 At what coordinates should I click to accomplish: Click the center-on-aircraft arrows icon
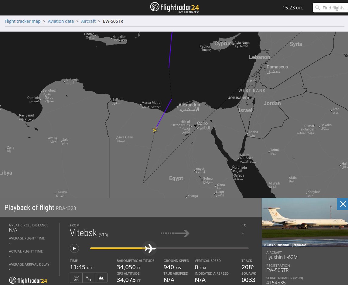pyautogui.click(x=76, y=278)
